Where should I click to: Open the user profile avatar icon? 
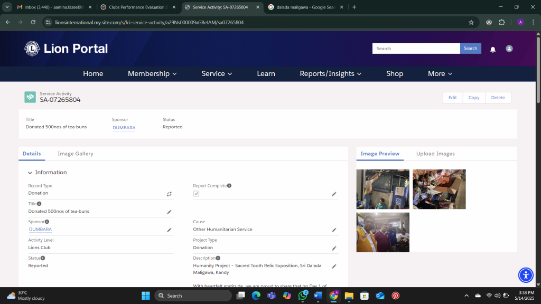click(x=509, y=49)
